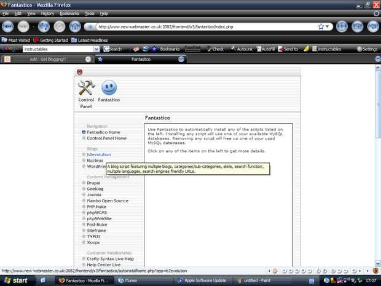Click the URL address field
This screenshot has width=381, height=286.
pyautogui.click(x=206, y=26)
